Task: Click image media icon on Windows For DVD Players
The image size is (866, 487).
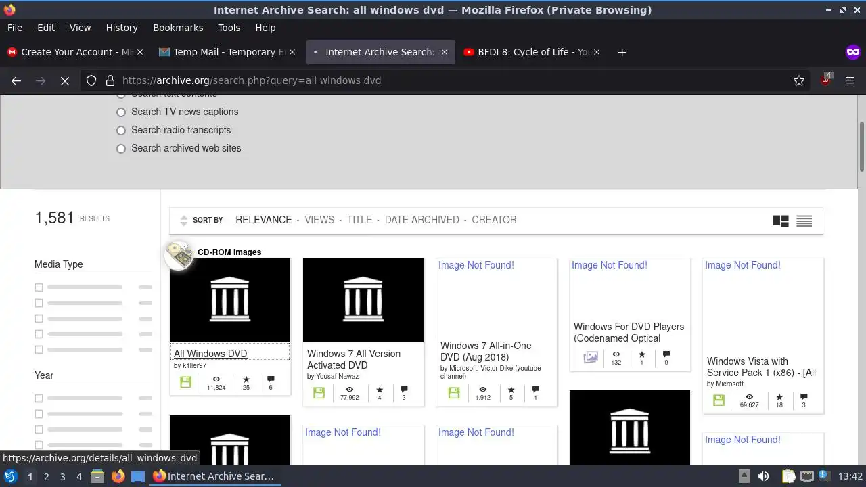Action: (x=591, y=357)
